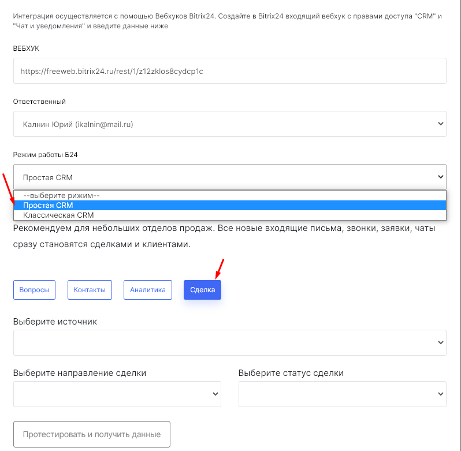
Task: Select the Сделка tab
Action: click(202, 290)
